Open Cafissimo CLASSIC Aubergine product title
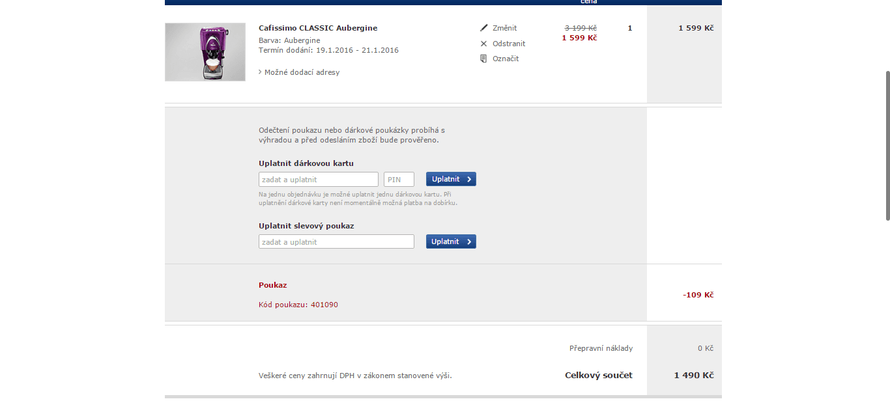This screenshot has width=890, height=412. pyautogui.click(x=318, y=28)
